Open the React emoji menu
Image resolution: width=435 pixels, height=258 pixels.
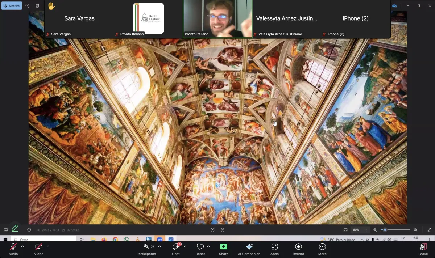[x=200, y=249]
